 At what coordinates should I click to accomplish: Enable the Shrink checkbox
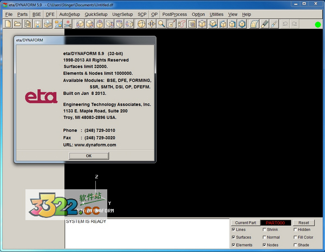[x=264, y=229]
